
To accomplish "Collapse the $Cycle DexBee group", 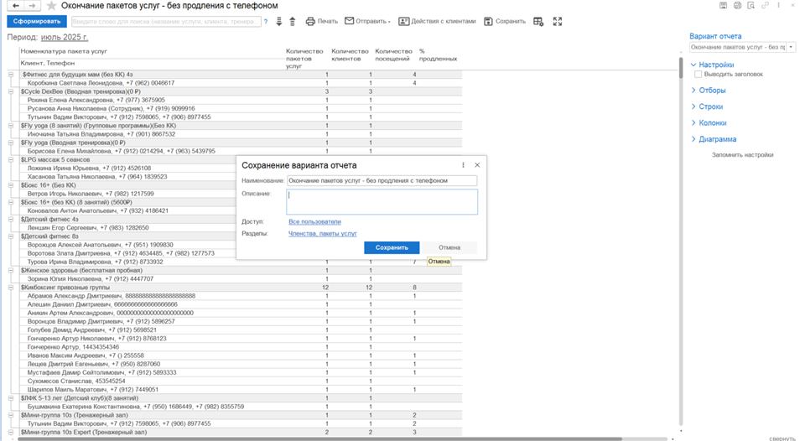I will 11,91.
